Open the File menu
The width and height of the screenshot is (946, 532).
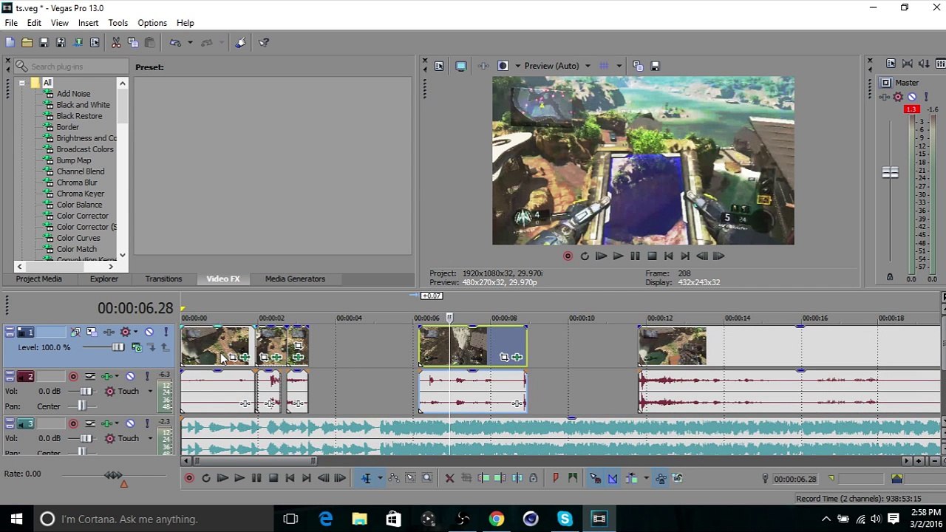point(11,23)
